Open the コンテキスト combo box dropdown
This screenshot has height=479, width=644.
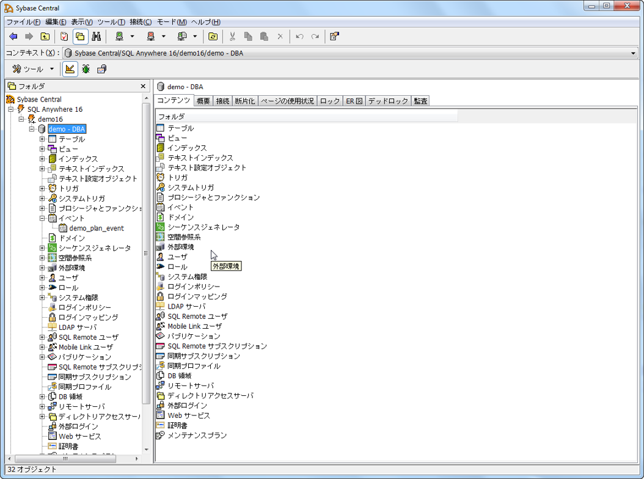(x=632, y=53)
